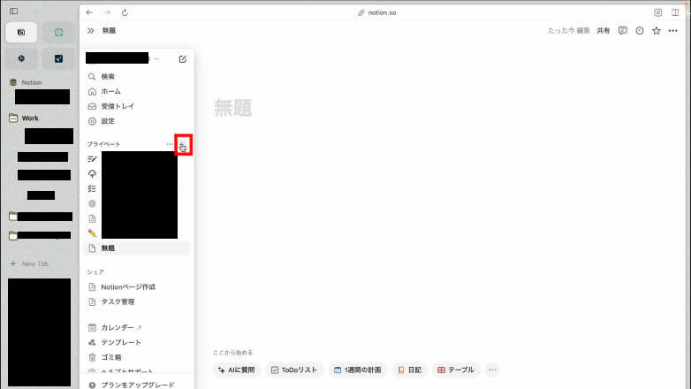This screenshot has height=389, width=691.
Task: Show more template suggestions via ellipsis
Action: tap(493, 370)
